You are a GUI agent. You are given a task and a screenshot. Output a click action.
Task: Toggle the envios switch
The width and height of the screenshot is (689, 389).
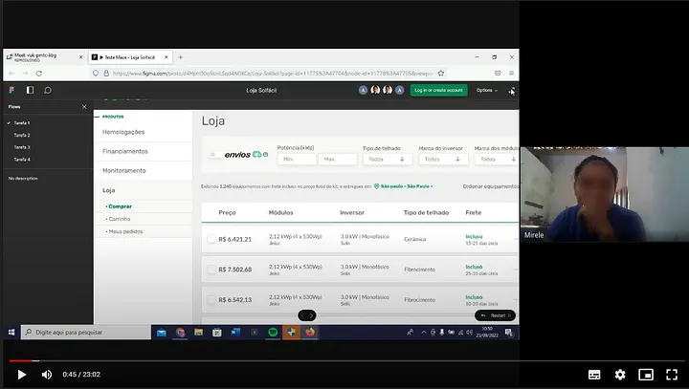click(x=215, y=155)
